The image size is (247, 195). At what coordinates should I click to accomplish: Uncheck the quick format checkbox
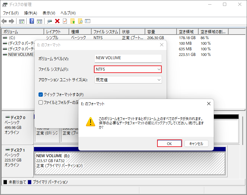point(41,94)
